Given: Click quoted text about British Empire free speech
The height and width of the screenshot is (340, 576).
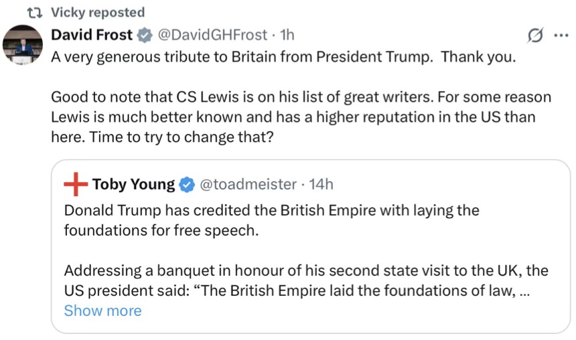Looking at the screenshot, I should point(271,220).
